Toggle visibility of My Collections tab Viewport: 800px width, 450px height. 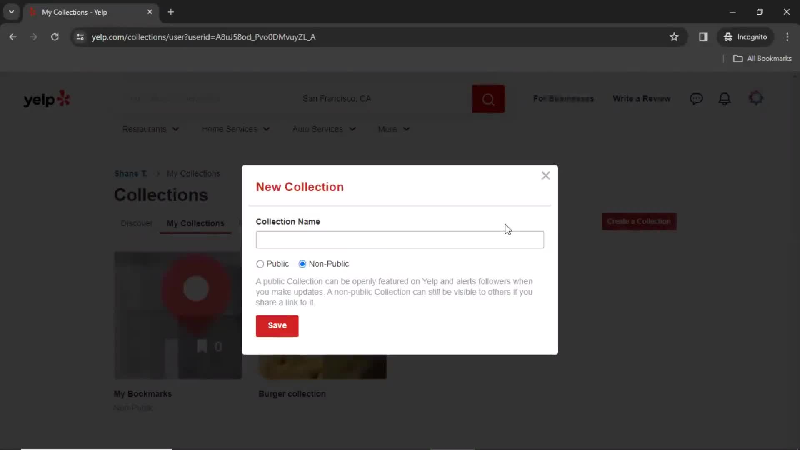point(195,223)
